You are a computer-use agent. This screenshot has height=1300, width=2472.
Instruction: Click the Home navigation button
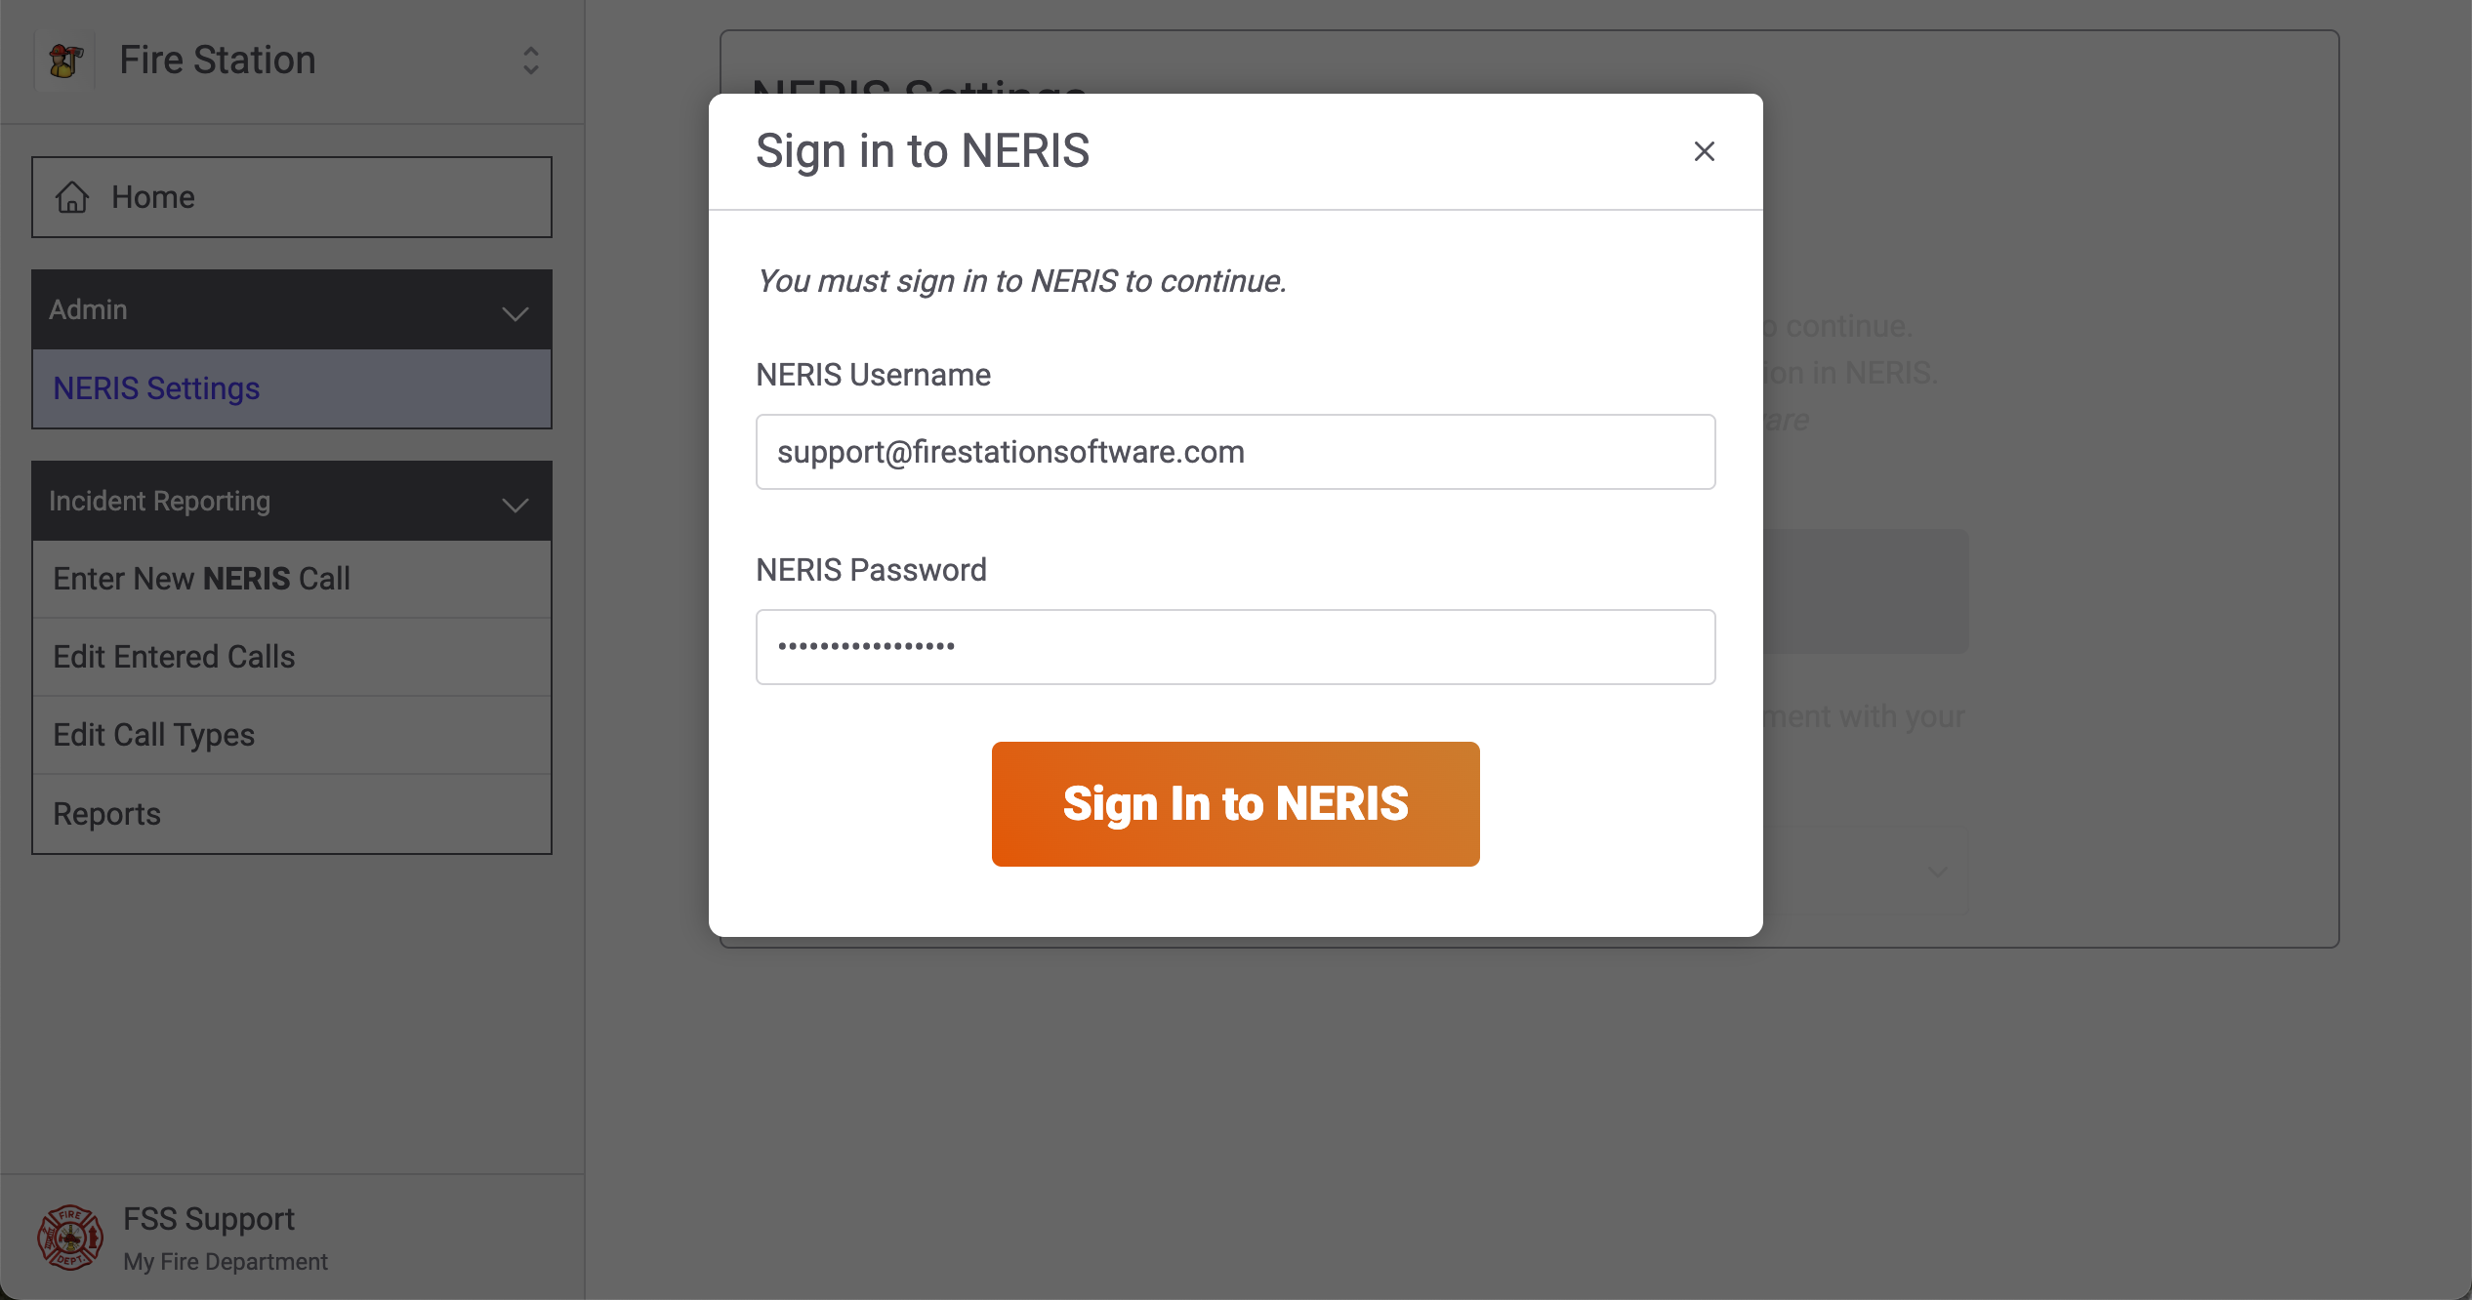[291, 197]
